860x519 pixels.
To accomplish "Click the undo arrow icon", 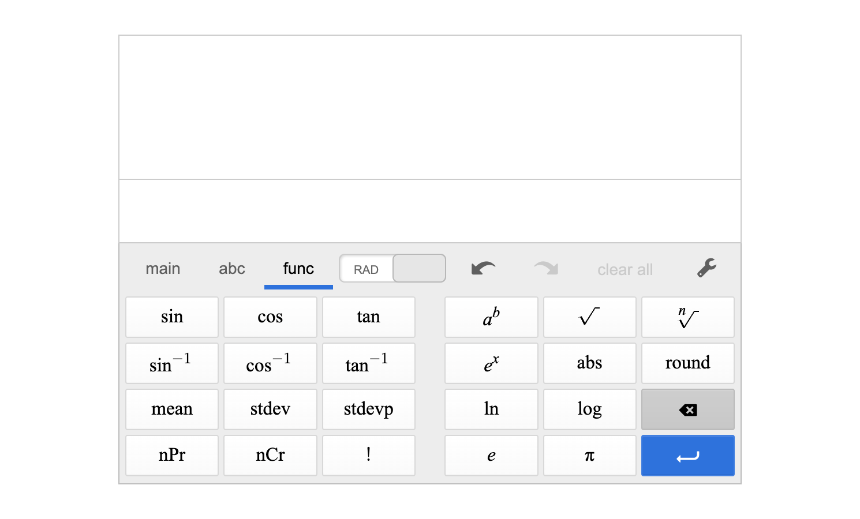I will 483,268.
